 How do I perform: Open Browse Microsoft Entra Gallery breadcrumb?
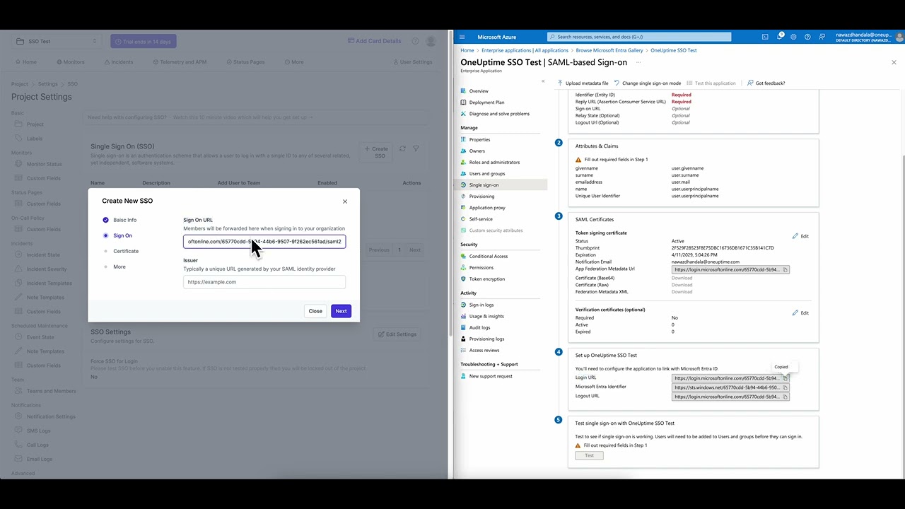pos(609,50)
